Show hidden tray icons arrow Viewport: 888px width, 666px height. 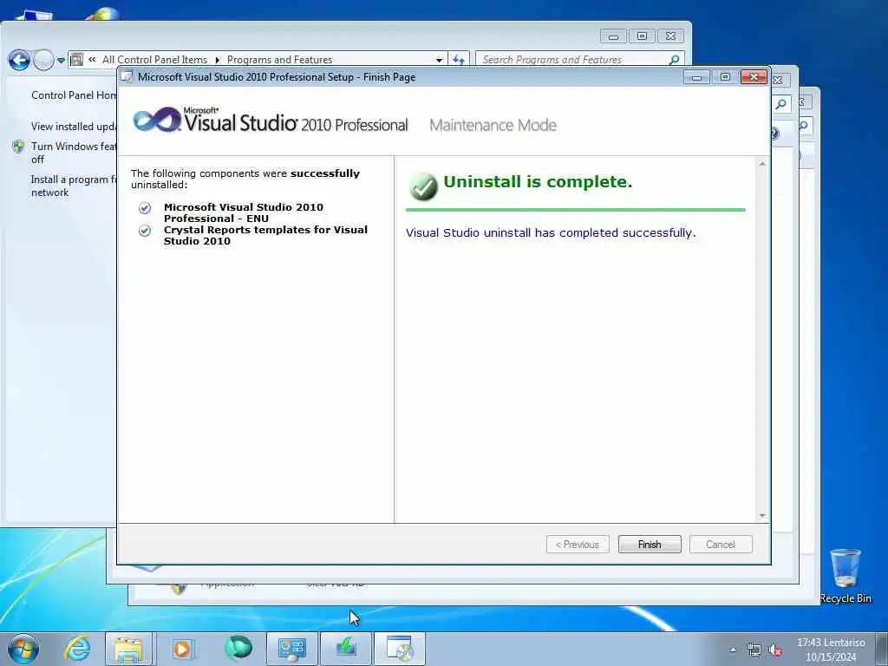click(733, 650)
